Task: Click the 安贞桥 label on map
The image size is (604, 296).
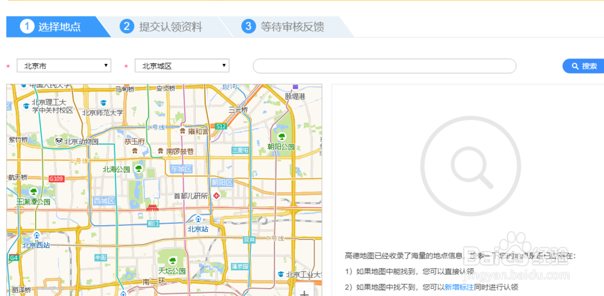Action: (165, 89)
